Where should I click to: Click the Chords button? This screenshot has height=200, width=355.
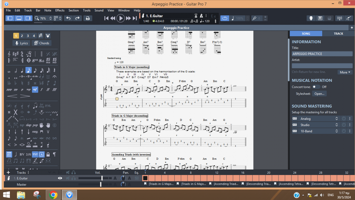(42, 43)
